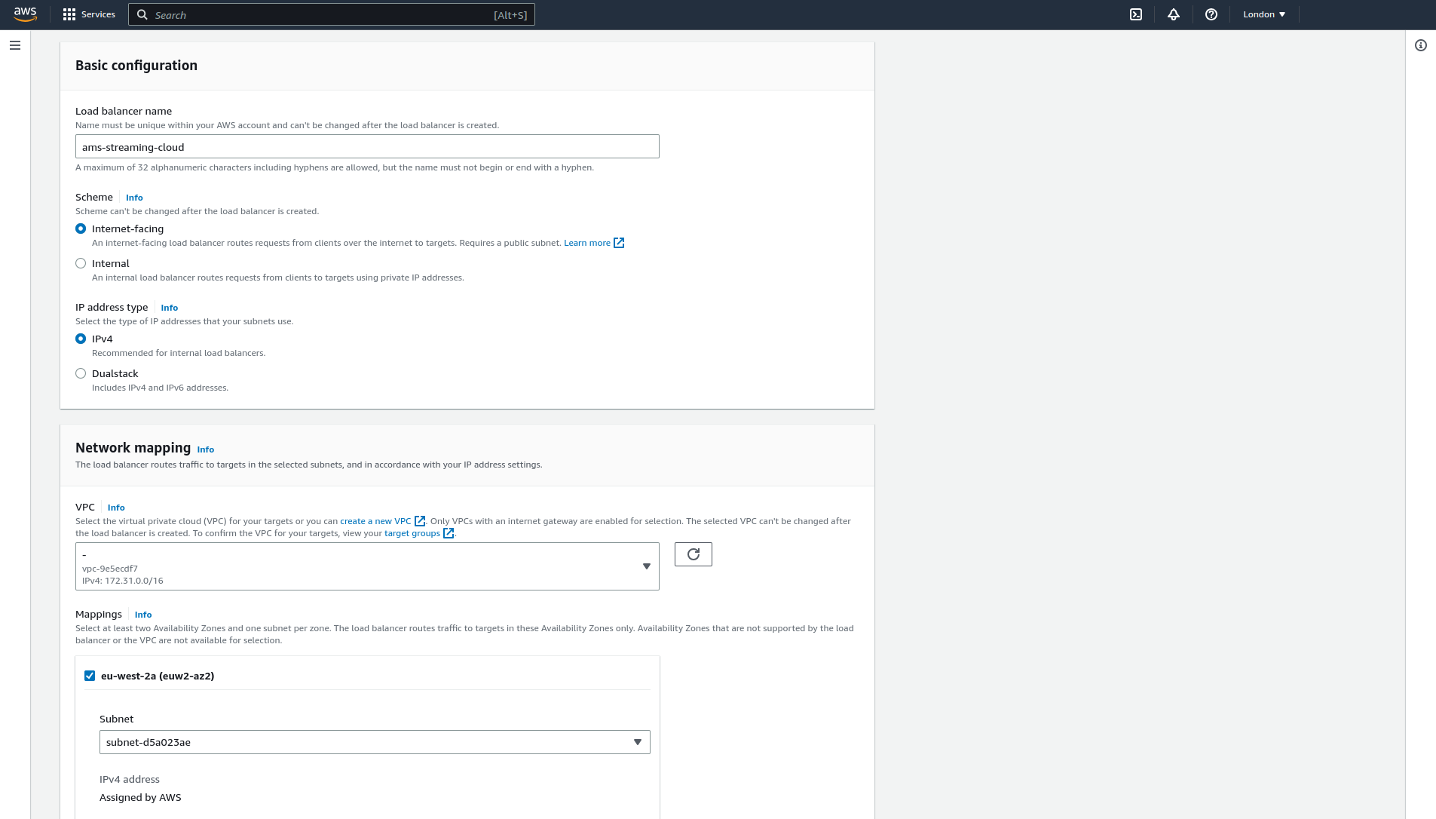Uncheck the eu-west-2a availability zone
This screenshot has height=819, width=1436.
(90, 676)
